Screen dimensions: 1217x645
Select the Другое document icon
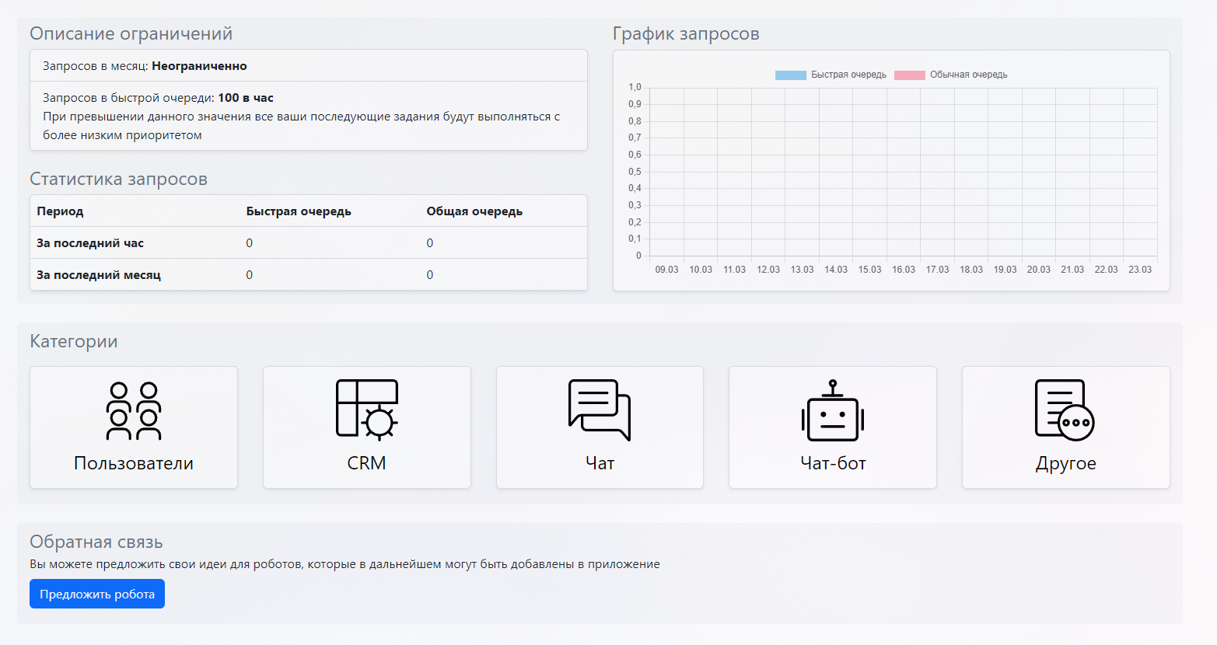[x=1065, y=410]
